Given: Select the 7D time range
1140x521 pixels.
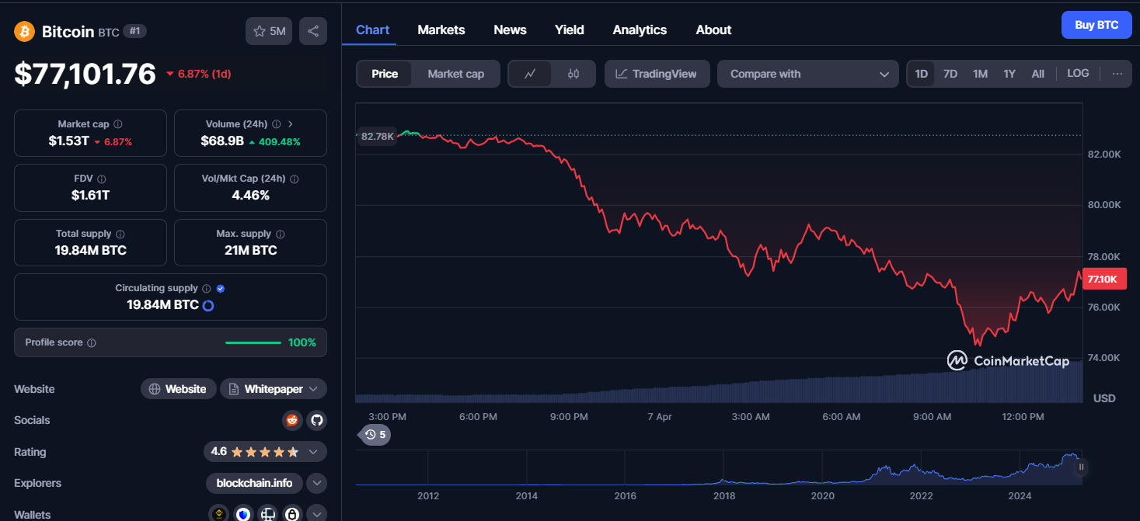Looking at the screenshot, I should (950, 74).
